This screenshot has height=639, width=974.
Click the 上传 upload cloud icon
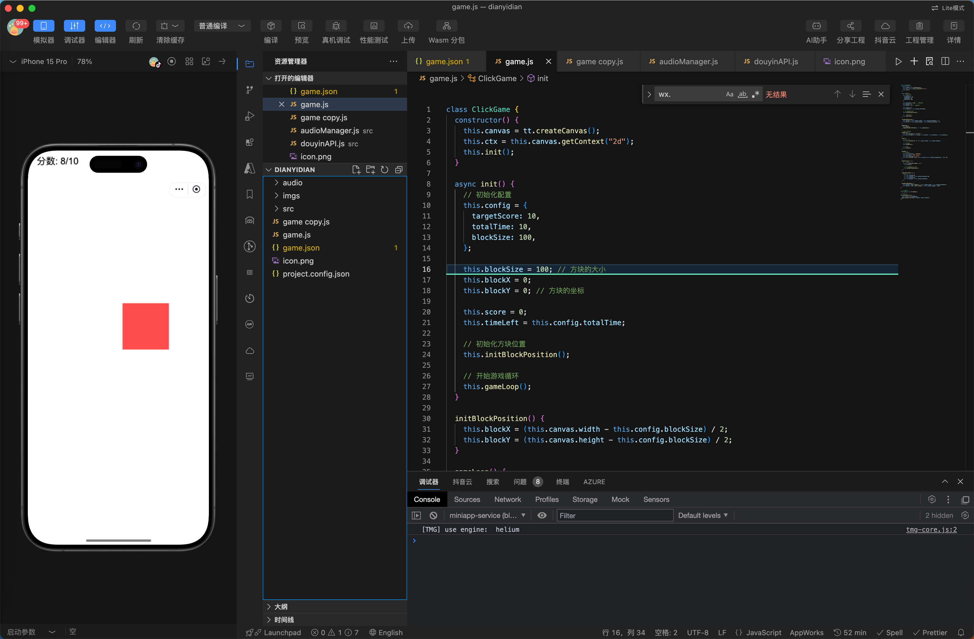click(x=408, y=26)
